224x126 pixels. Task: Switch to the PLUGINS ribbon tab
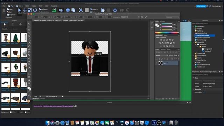tap(54, 6)
